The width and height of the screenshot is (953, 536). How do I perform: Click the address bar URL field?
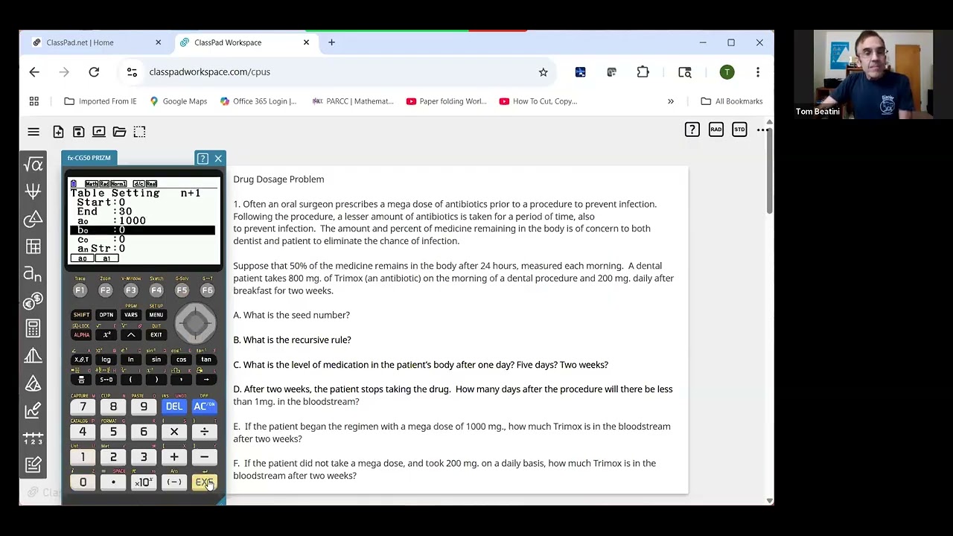click(339, 72)
